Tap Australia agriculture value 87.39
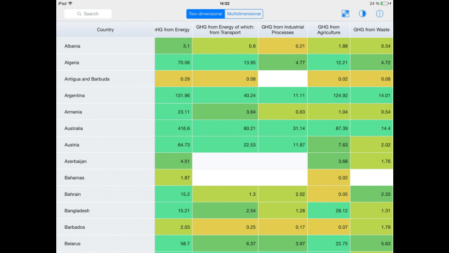The height and width of the screenshot is (253, 449). coord(329,129)
